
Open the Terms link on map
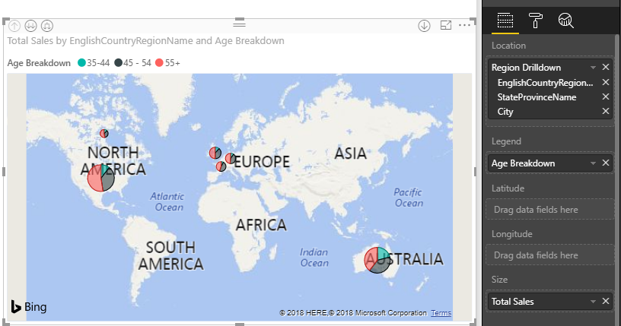(x=441, y=313)
